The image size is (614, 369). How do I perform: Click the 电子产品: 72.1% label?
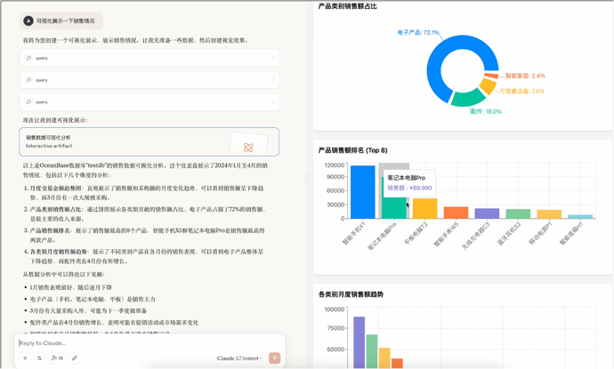pyautogui.click(x=418, y=33)
